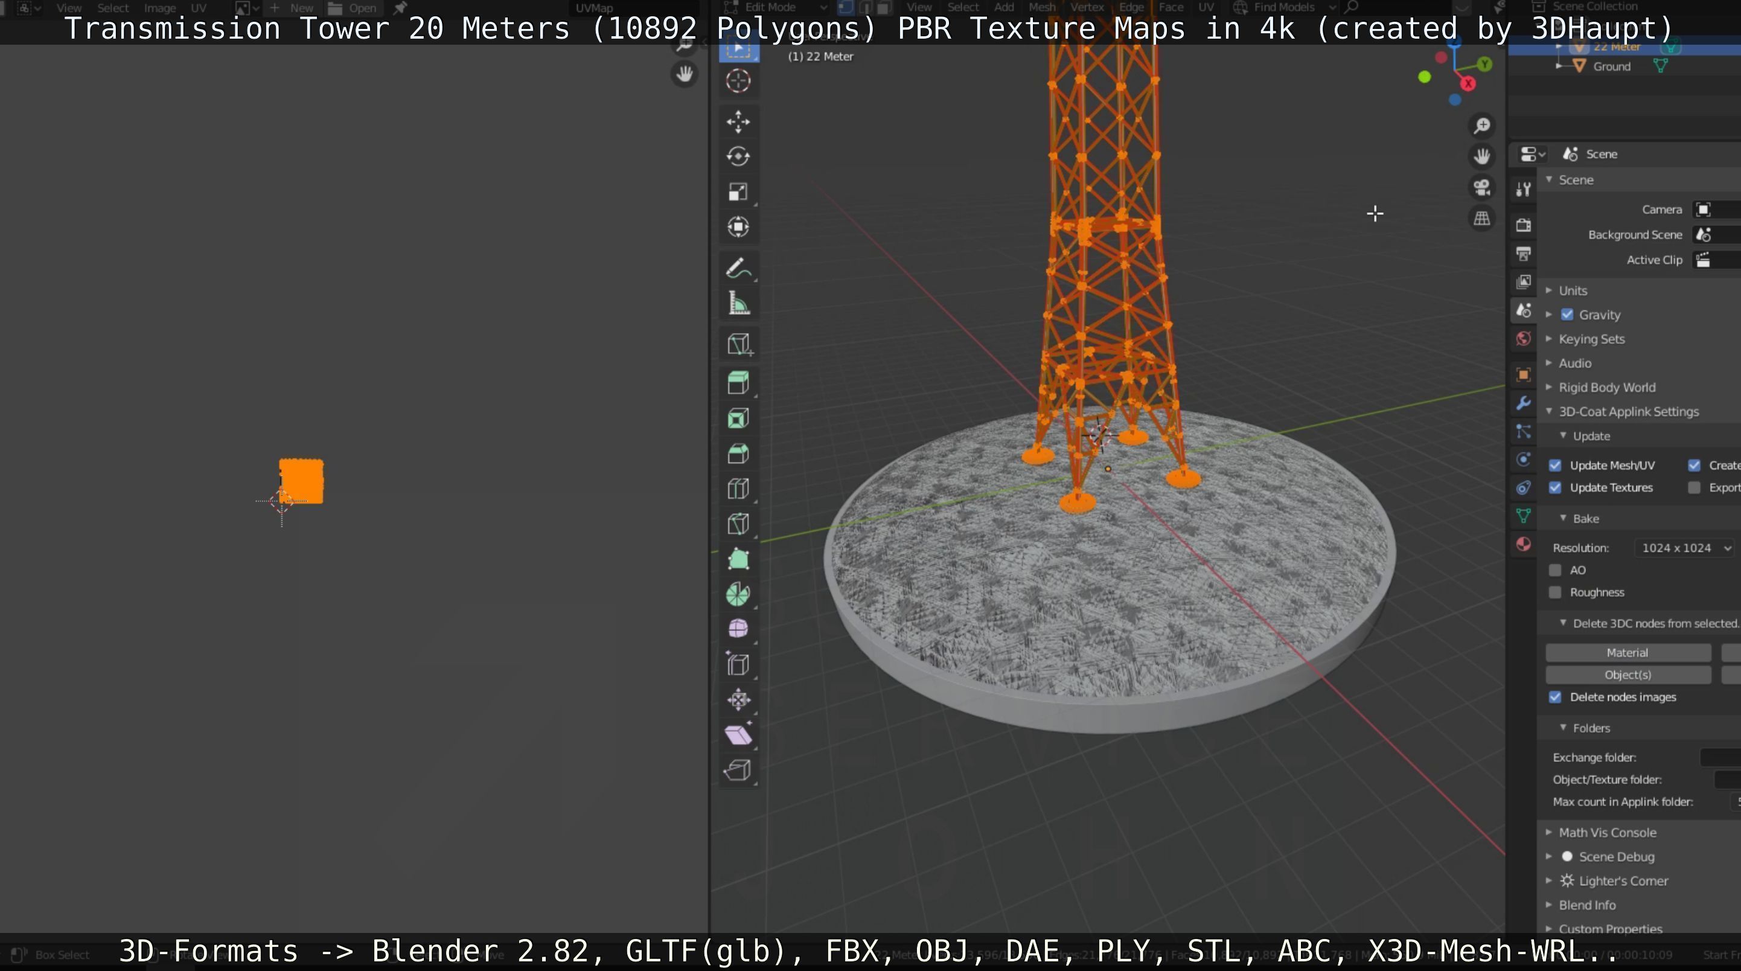Click the UV editor pan hand icon
This screenshot has width=1741, height=971.
(x=685, y=74)
